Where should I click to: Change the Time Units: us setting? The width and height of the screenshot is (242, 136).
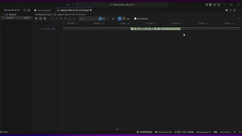[x=225, y=132]
